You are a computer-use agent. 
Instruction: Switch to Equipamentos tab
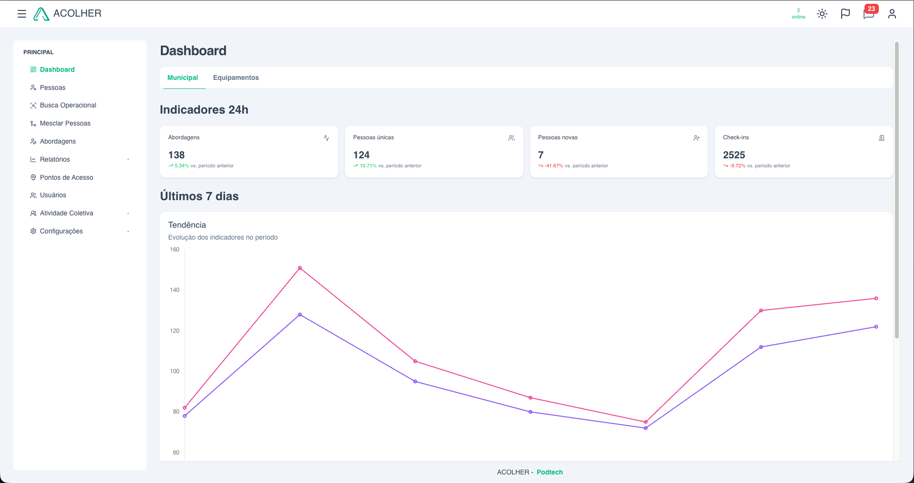236,77
